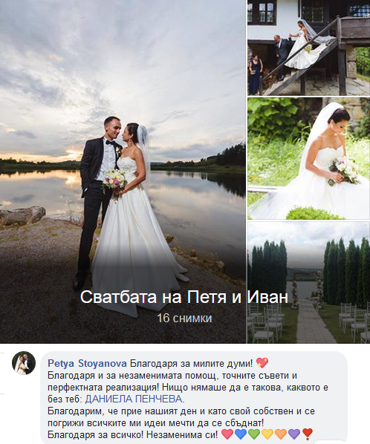Select the blue heart emoji

point(241,434)
